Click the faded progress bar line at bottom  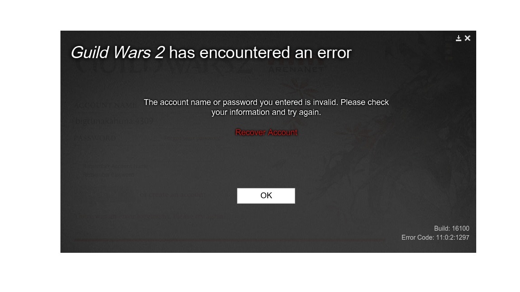pyautogui.click(x=229, y=240)
